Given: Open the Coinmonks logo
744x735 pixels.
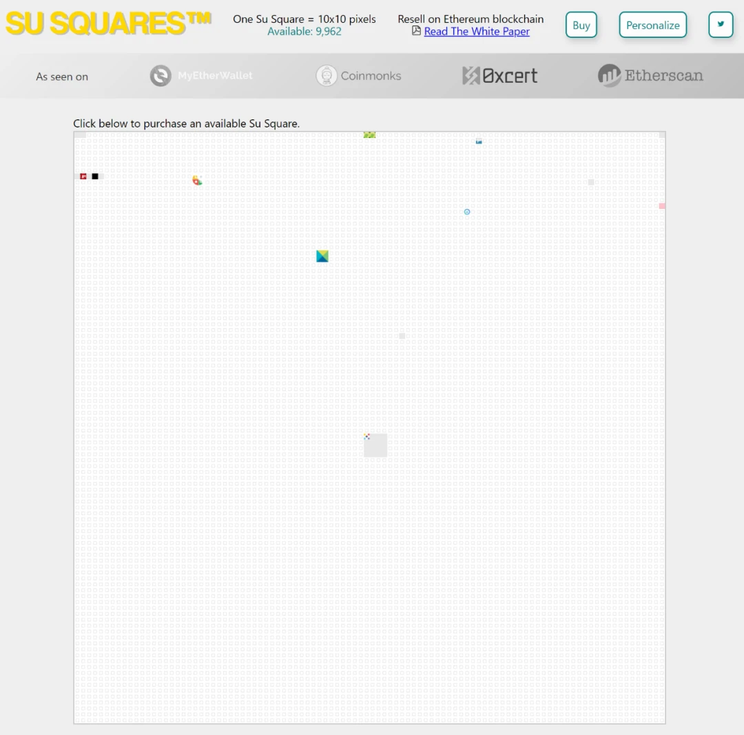Looking at the screenshot, I should pos(359,75).
